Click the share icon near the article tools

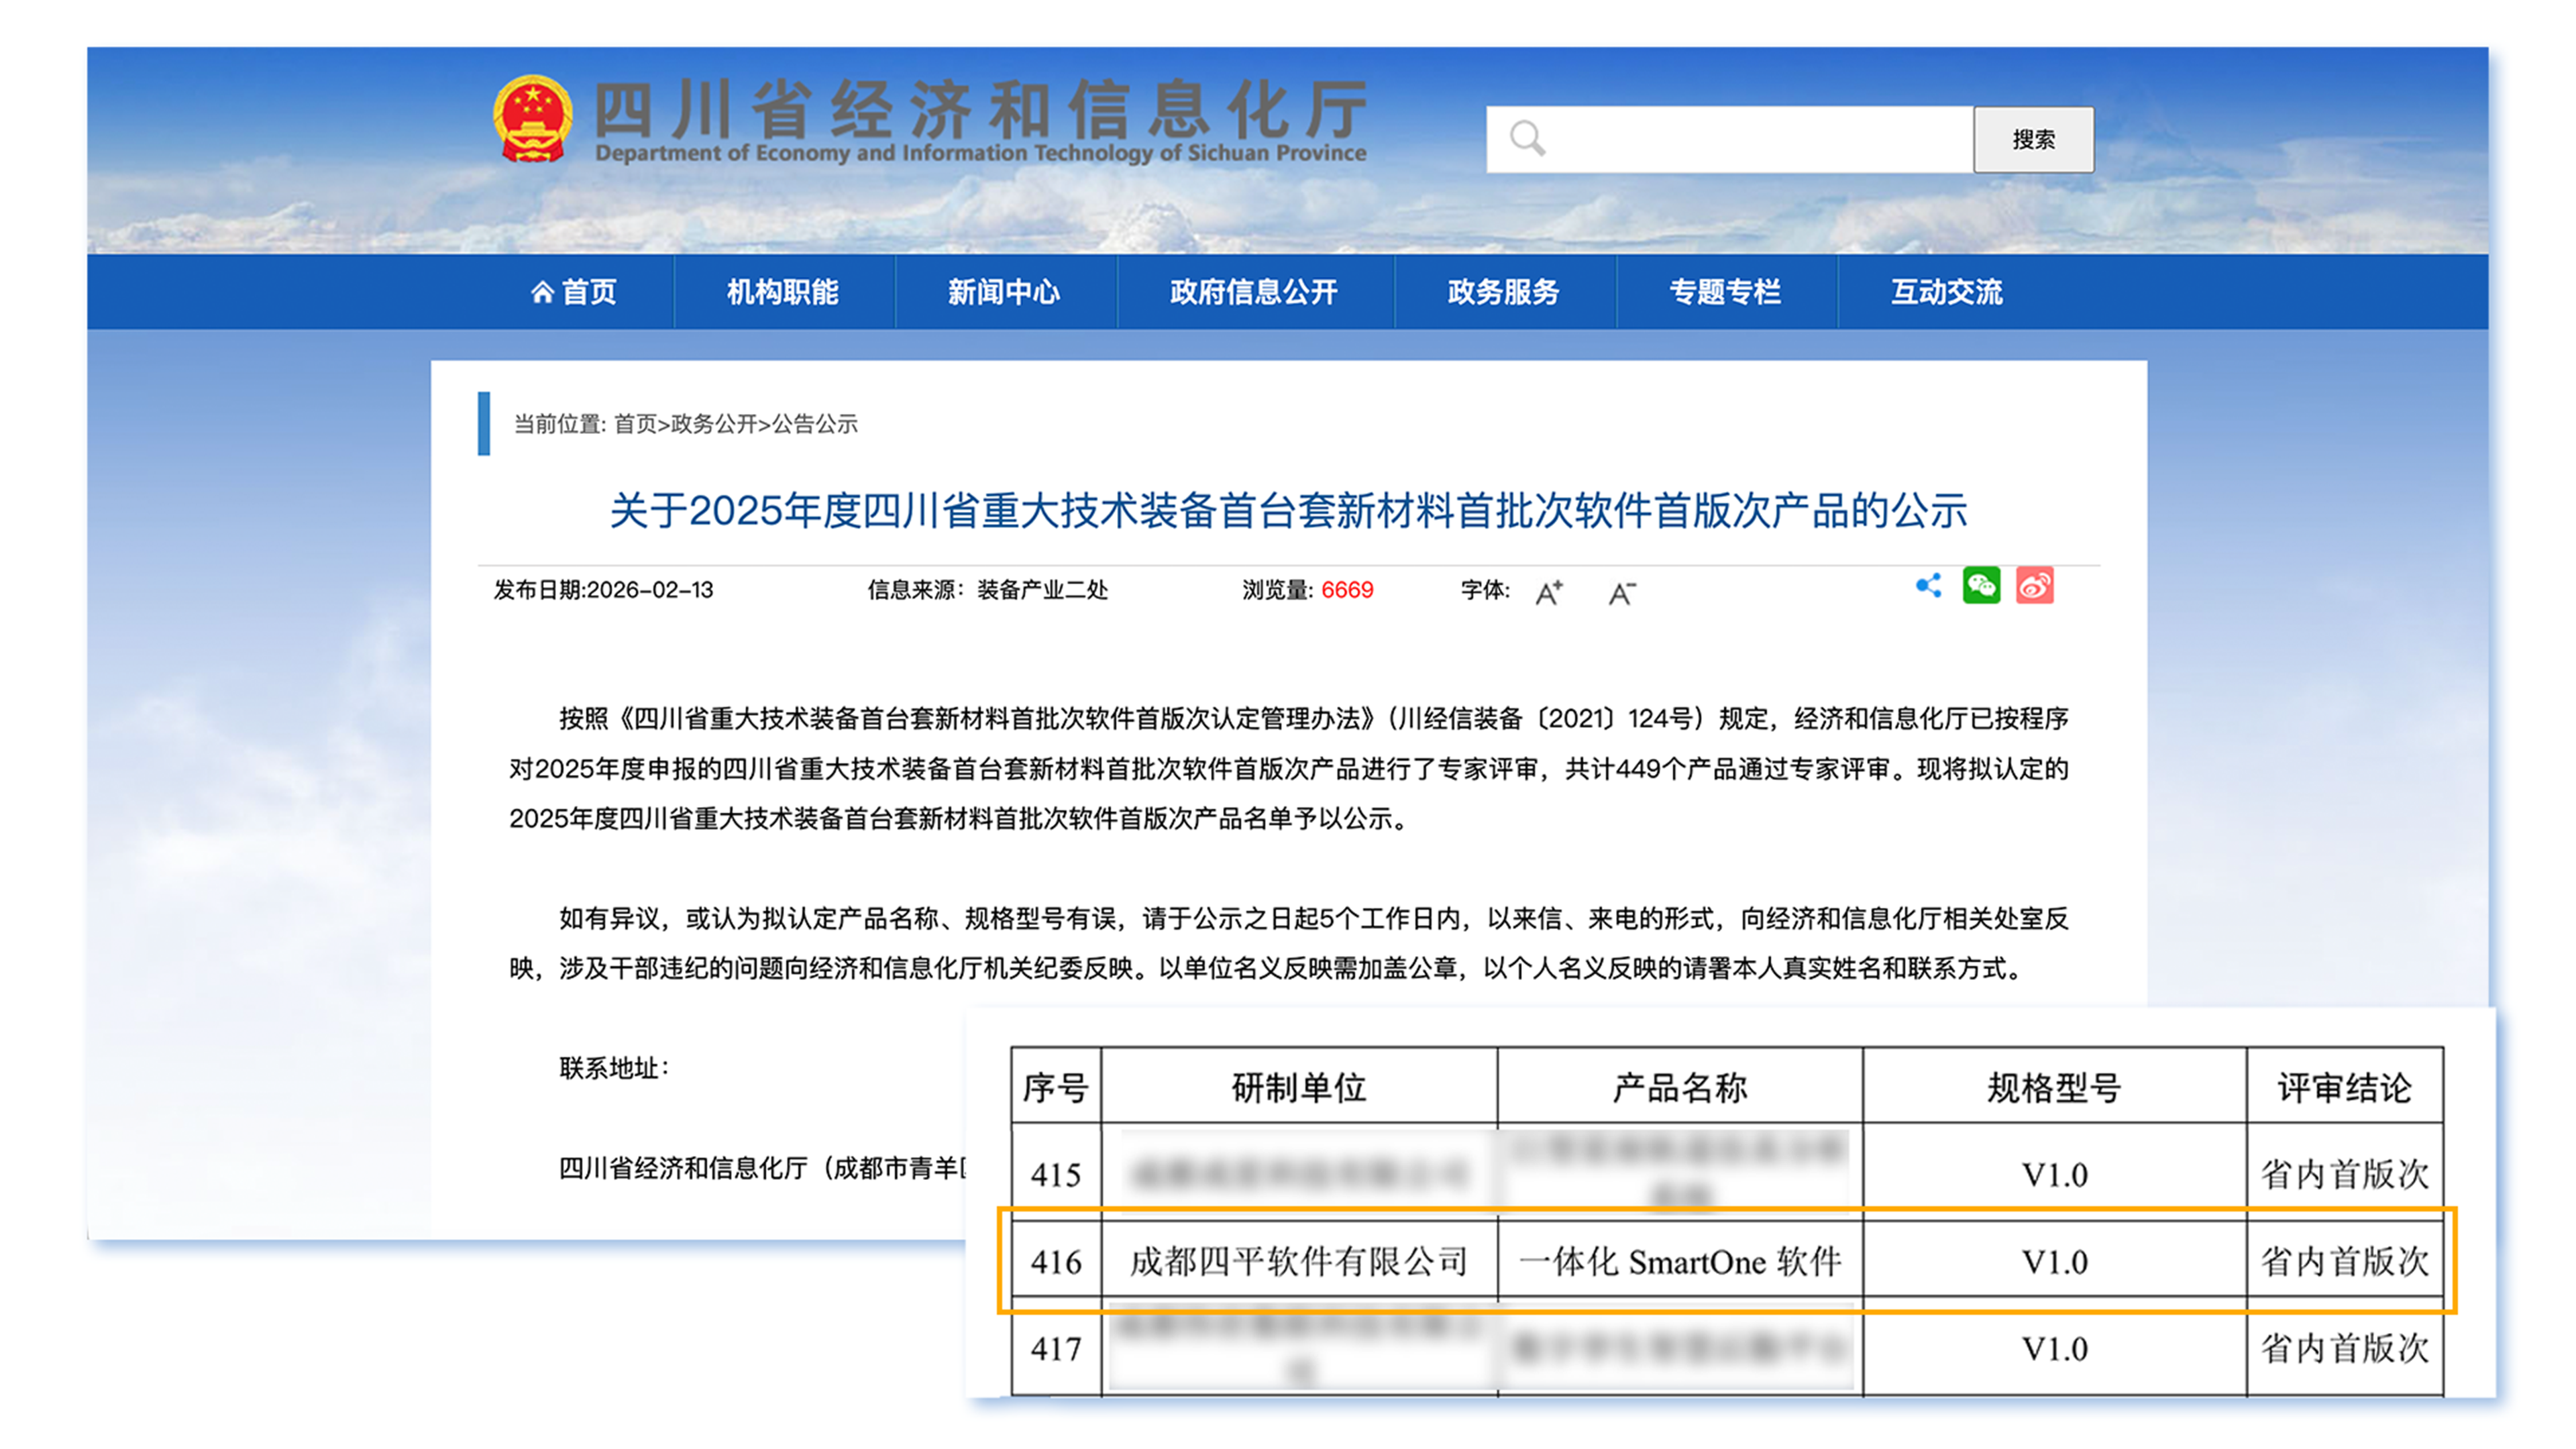click(1928, 586)
